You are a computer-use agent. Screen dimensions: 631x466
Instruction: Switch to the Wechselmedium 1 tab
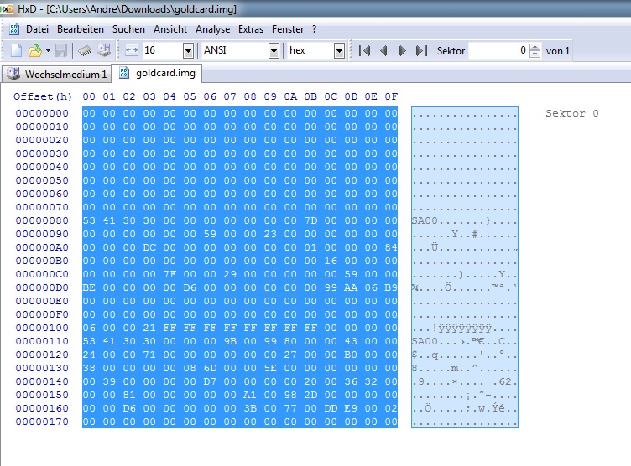[56, 74]
